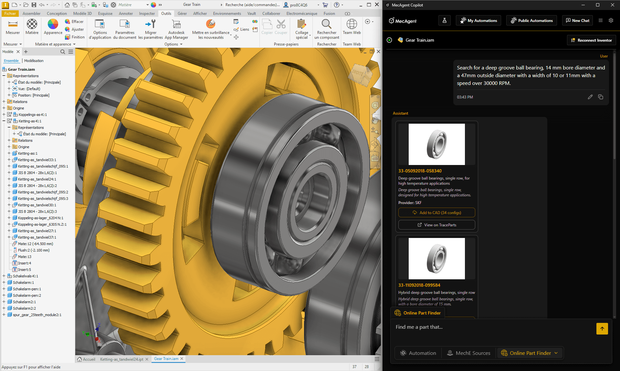Viewport: 620px width, 371px height.
Task: Expand the Relations node under Gear Train.iam
Action: point(4,102)
